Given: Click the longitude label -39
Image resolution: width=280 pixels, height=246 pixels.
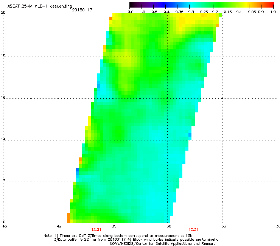Looking at the screenshot, I should pyautogui.click(x=113, y=226).
